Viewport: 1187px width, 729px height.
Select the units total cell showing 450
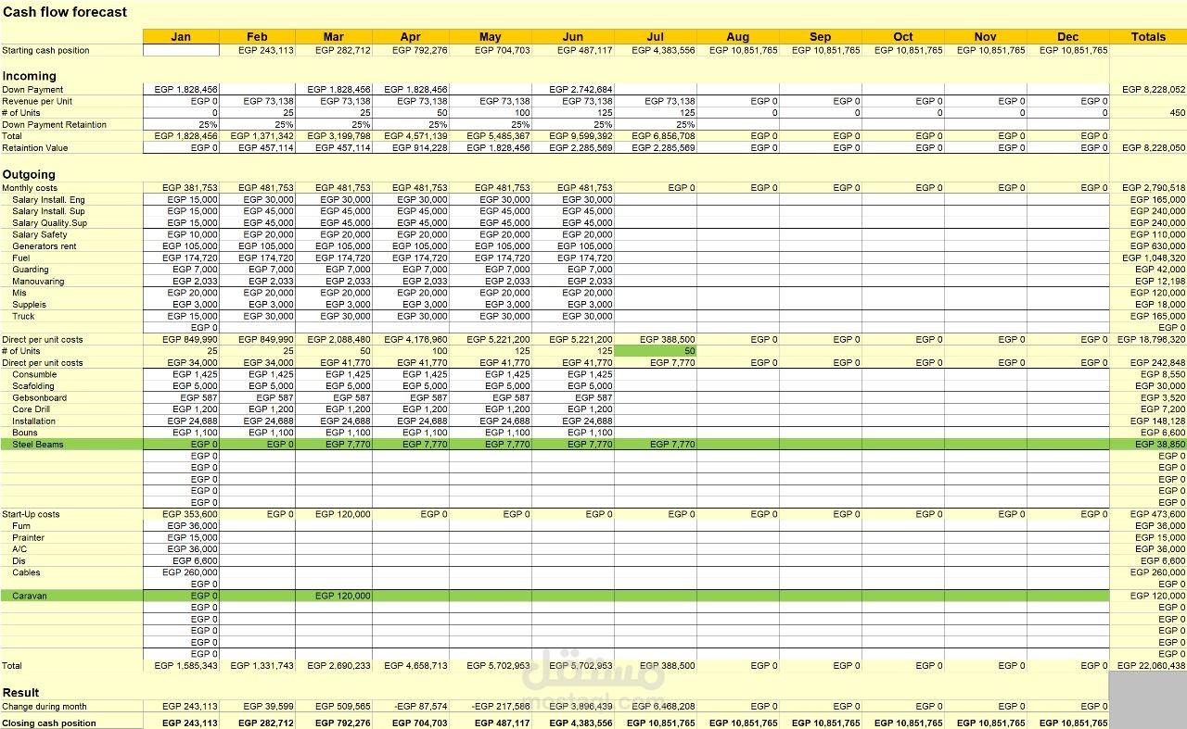pos(1148,112)
